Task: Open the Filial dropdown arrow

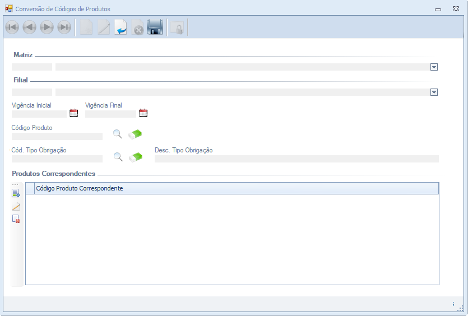Action: coord(434,92)
